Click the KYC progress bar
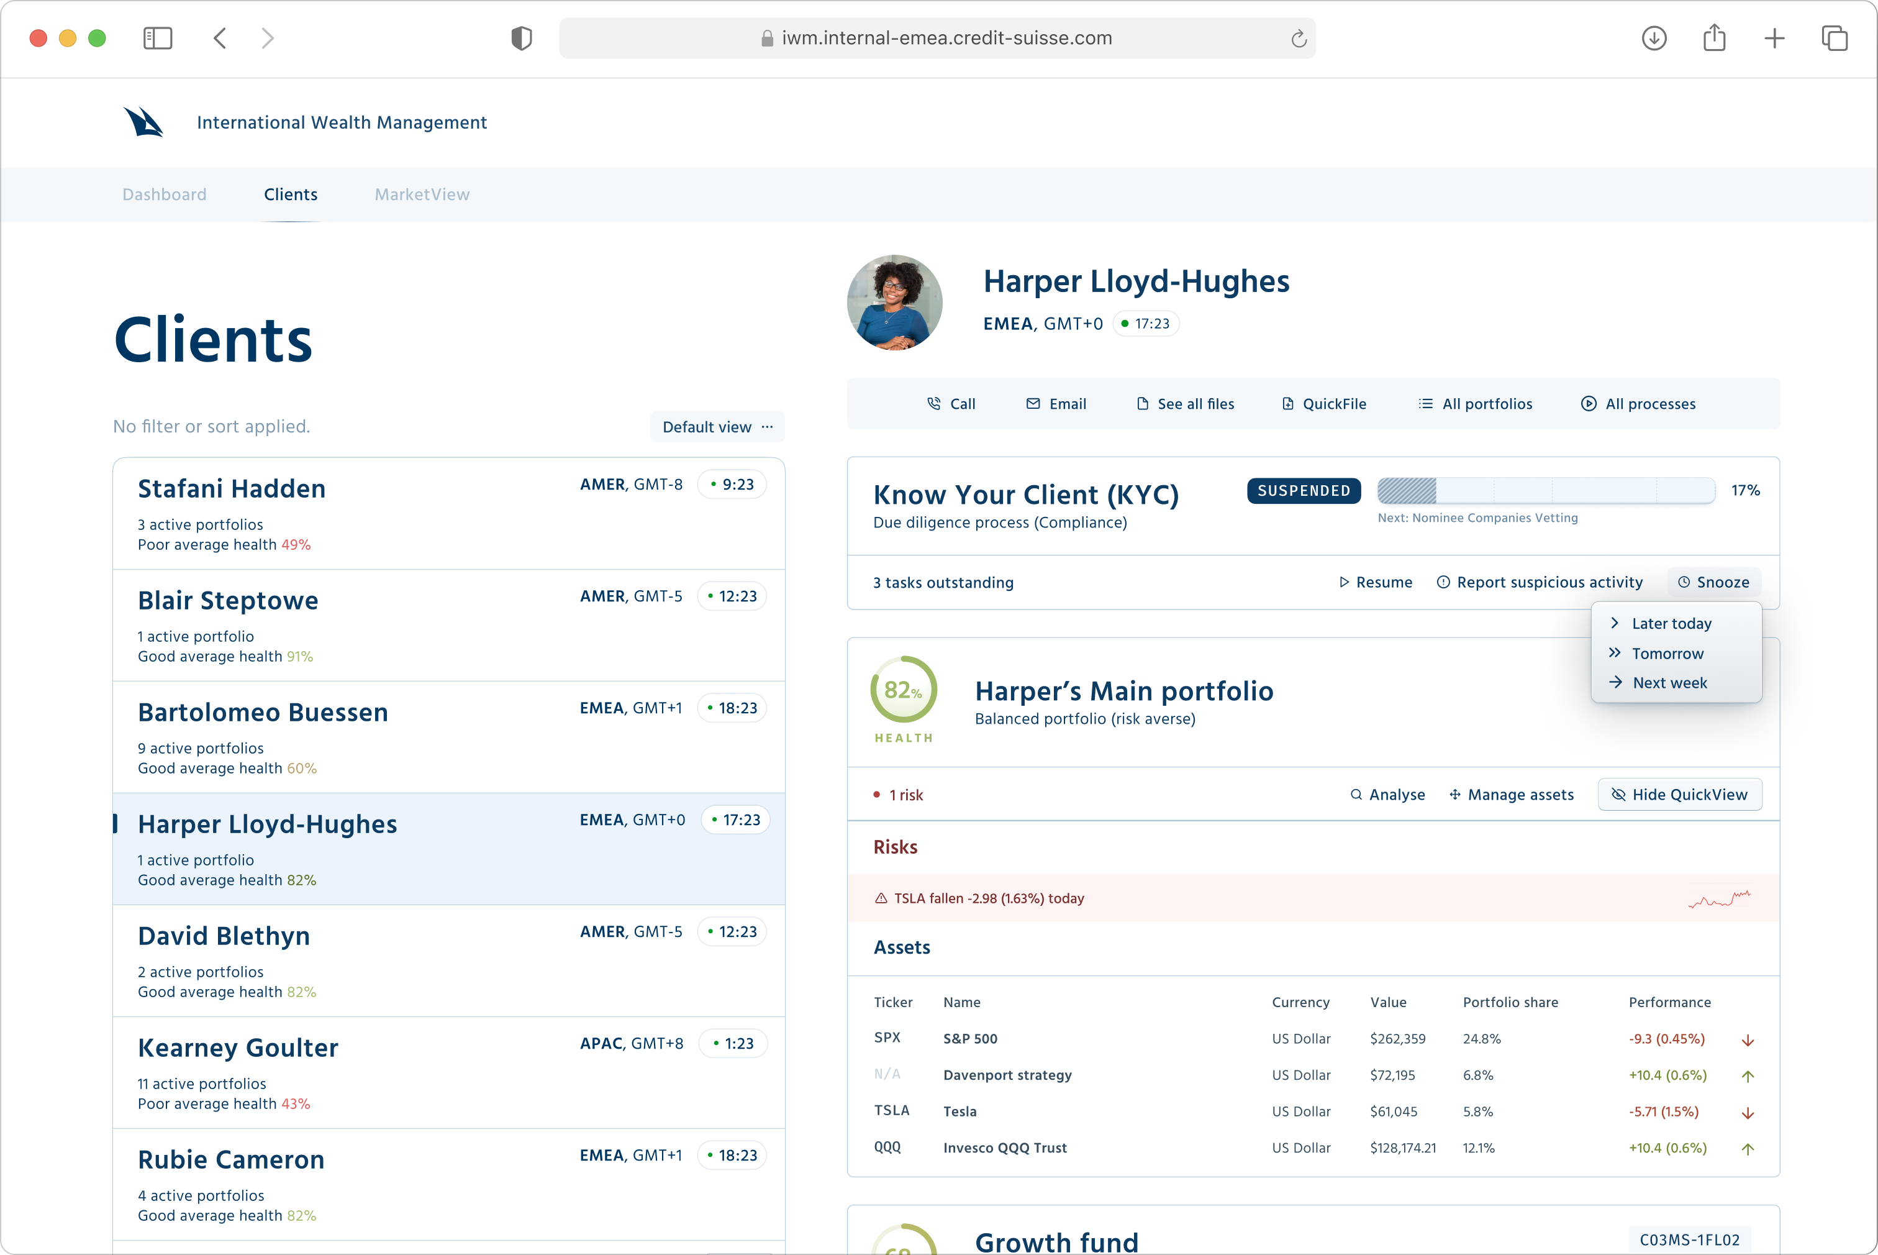1878x1255 pixels. [x=1545, y=491]
